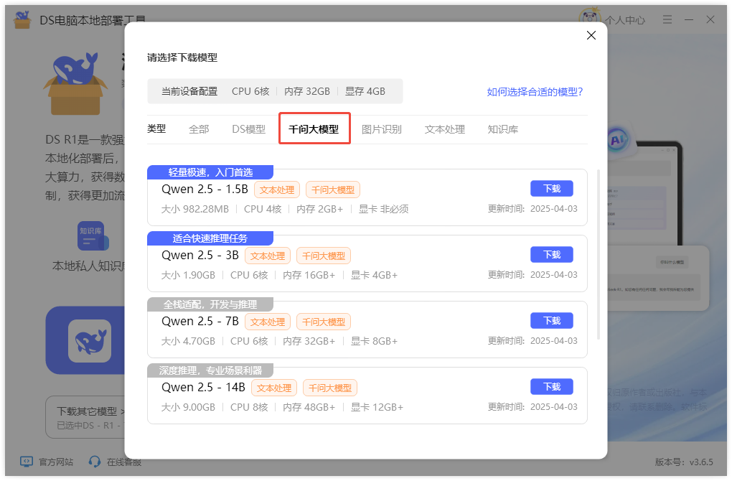Image resolution: width=732 pixels, height=481 pixels.
Task: Switch to the 知识库 tab
Action: 503,129
